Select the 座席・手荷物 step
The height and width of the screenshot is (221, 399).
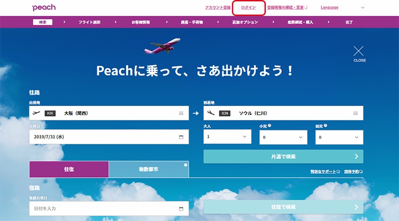(x=192, y=22)
